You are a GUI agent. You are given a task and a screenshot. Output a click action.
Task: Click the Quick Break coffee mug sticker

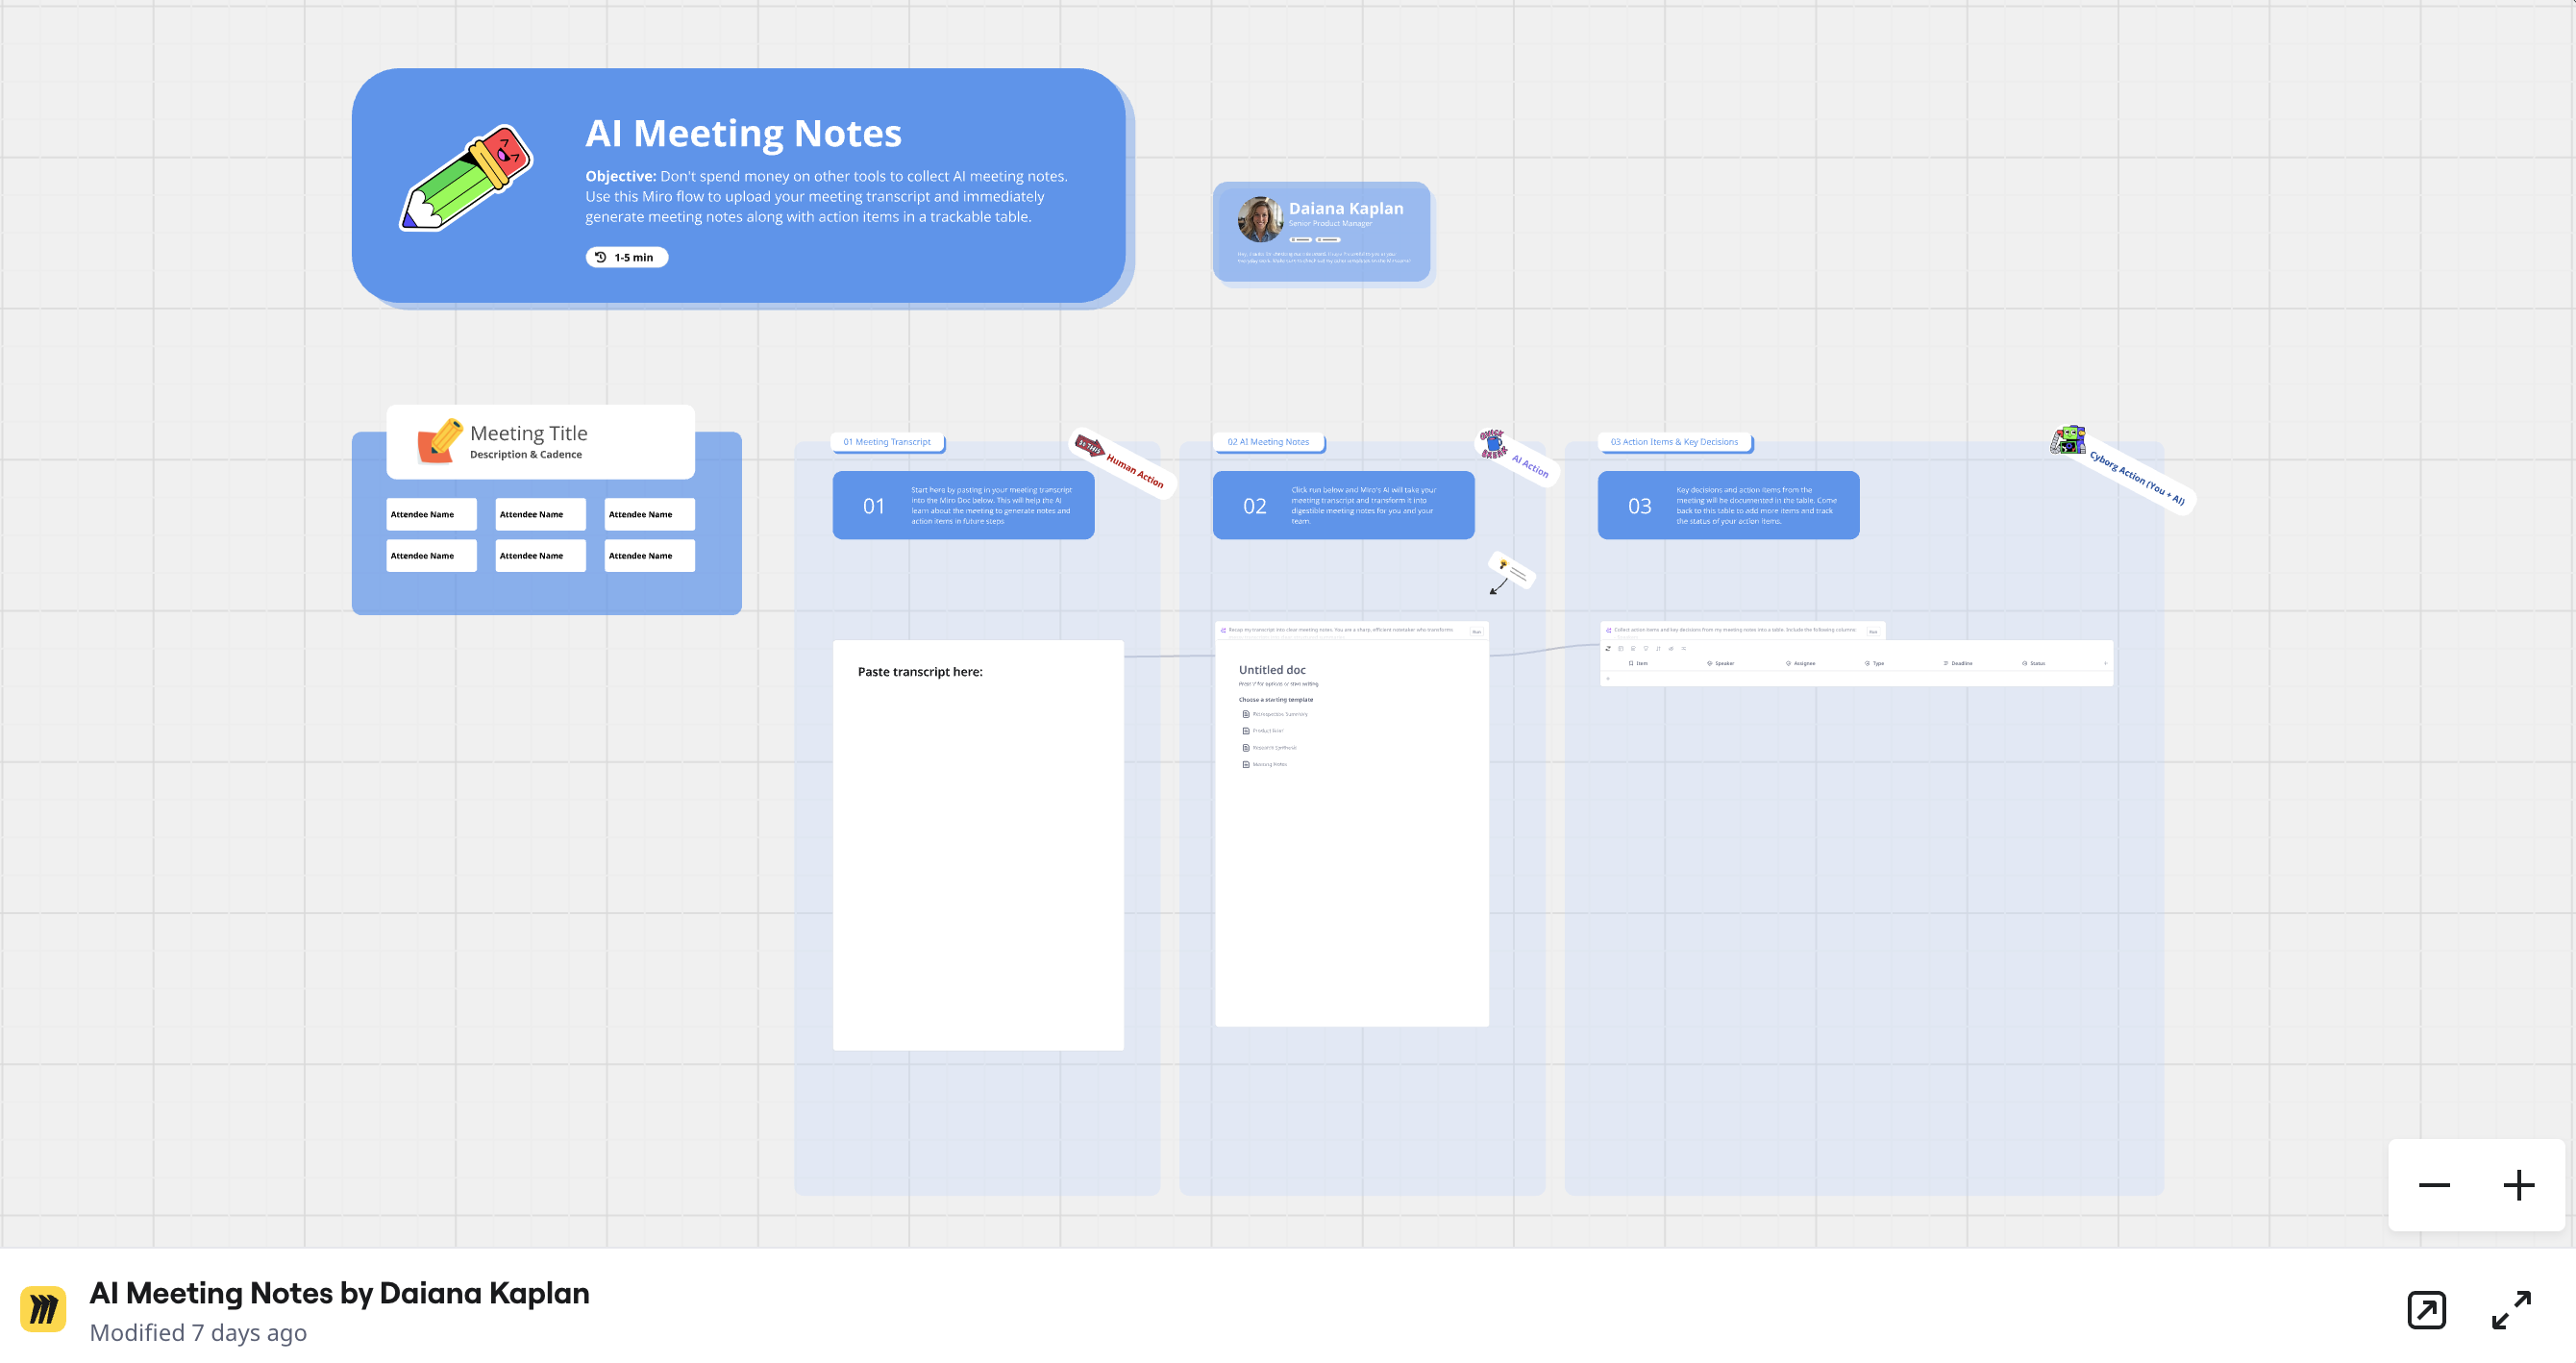point(1492,443)
